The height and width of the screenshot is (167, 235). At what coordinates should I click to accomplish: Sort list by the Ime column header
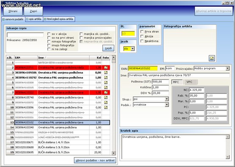coord(63,57)
